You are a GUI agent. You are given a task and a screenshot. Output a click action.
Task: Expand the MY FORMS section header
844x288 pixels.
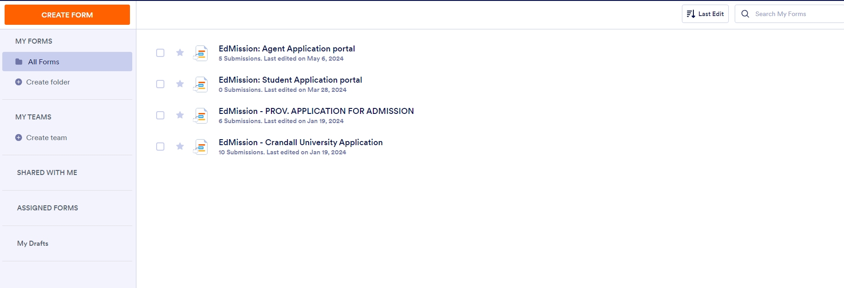[34, 41]
